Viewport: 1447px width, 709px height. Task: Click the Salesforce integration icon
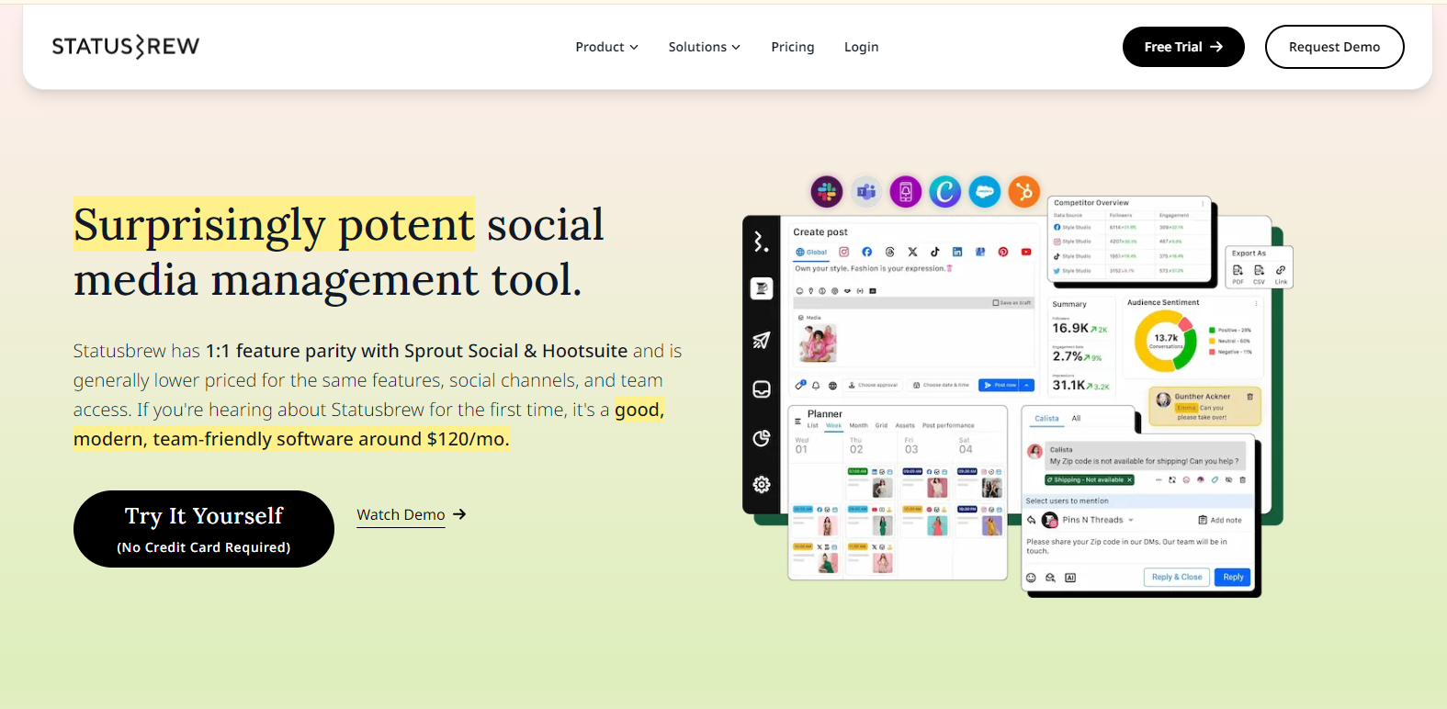coord(985,192)
